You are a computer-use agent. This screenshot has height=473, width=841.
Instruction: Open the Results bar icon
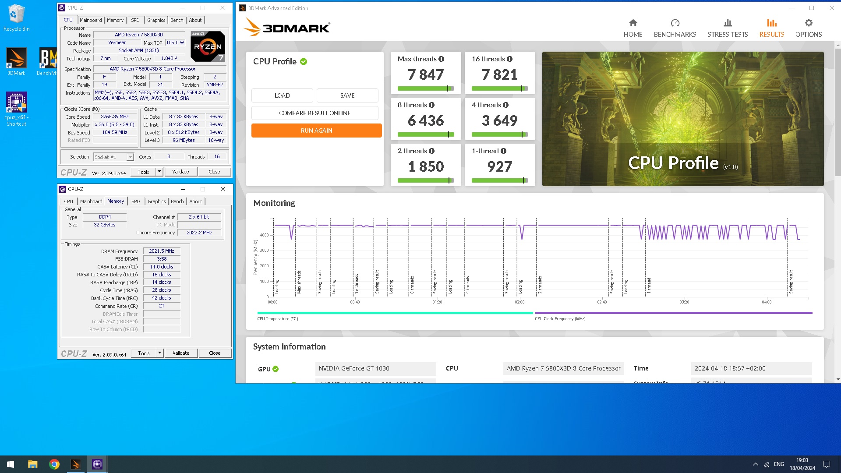click(772, 23)
